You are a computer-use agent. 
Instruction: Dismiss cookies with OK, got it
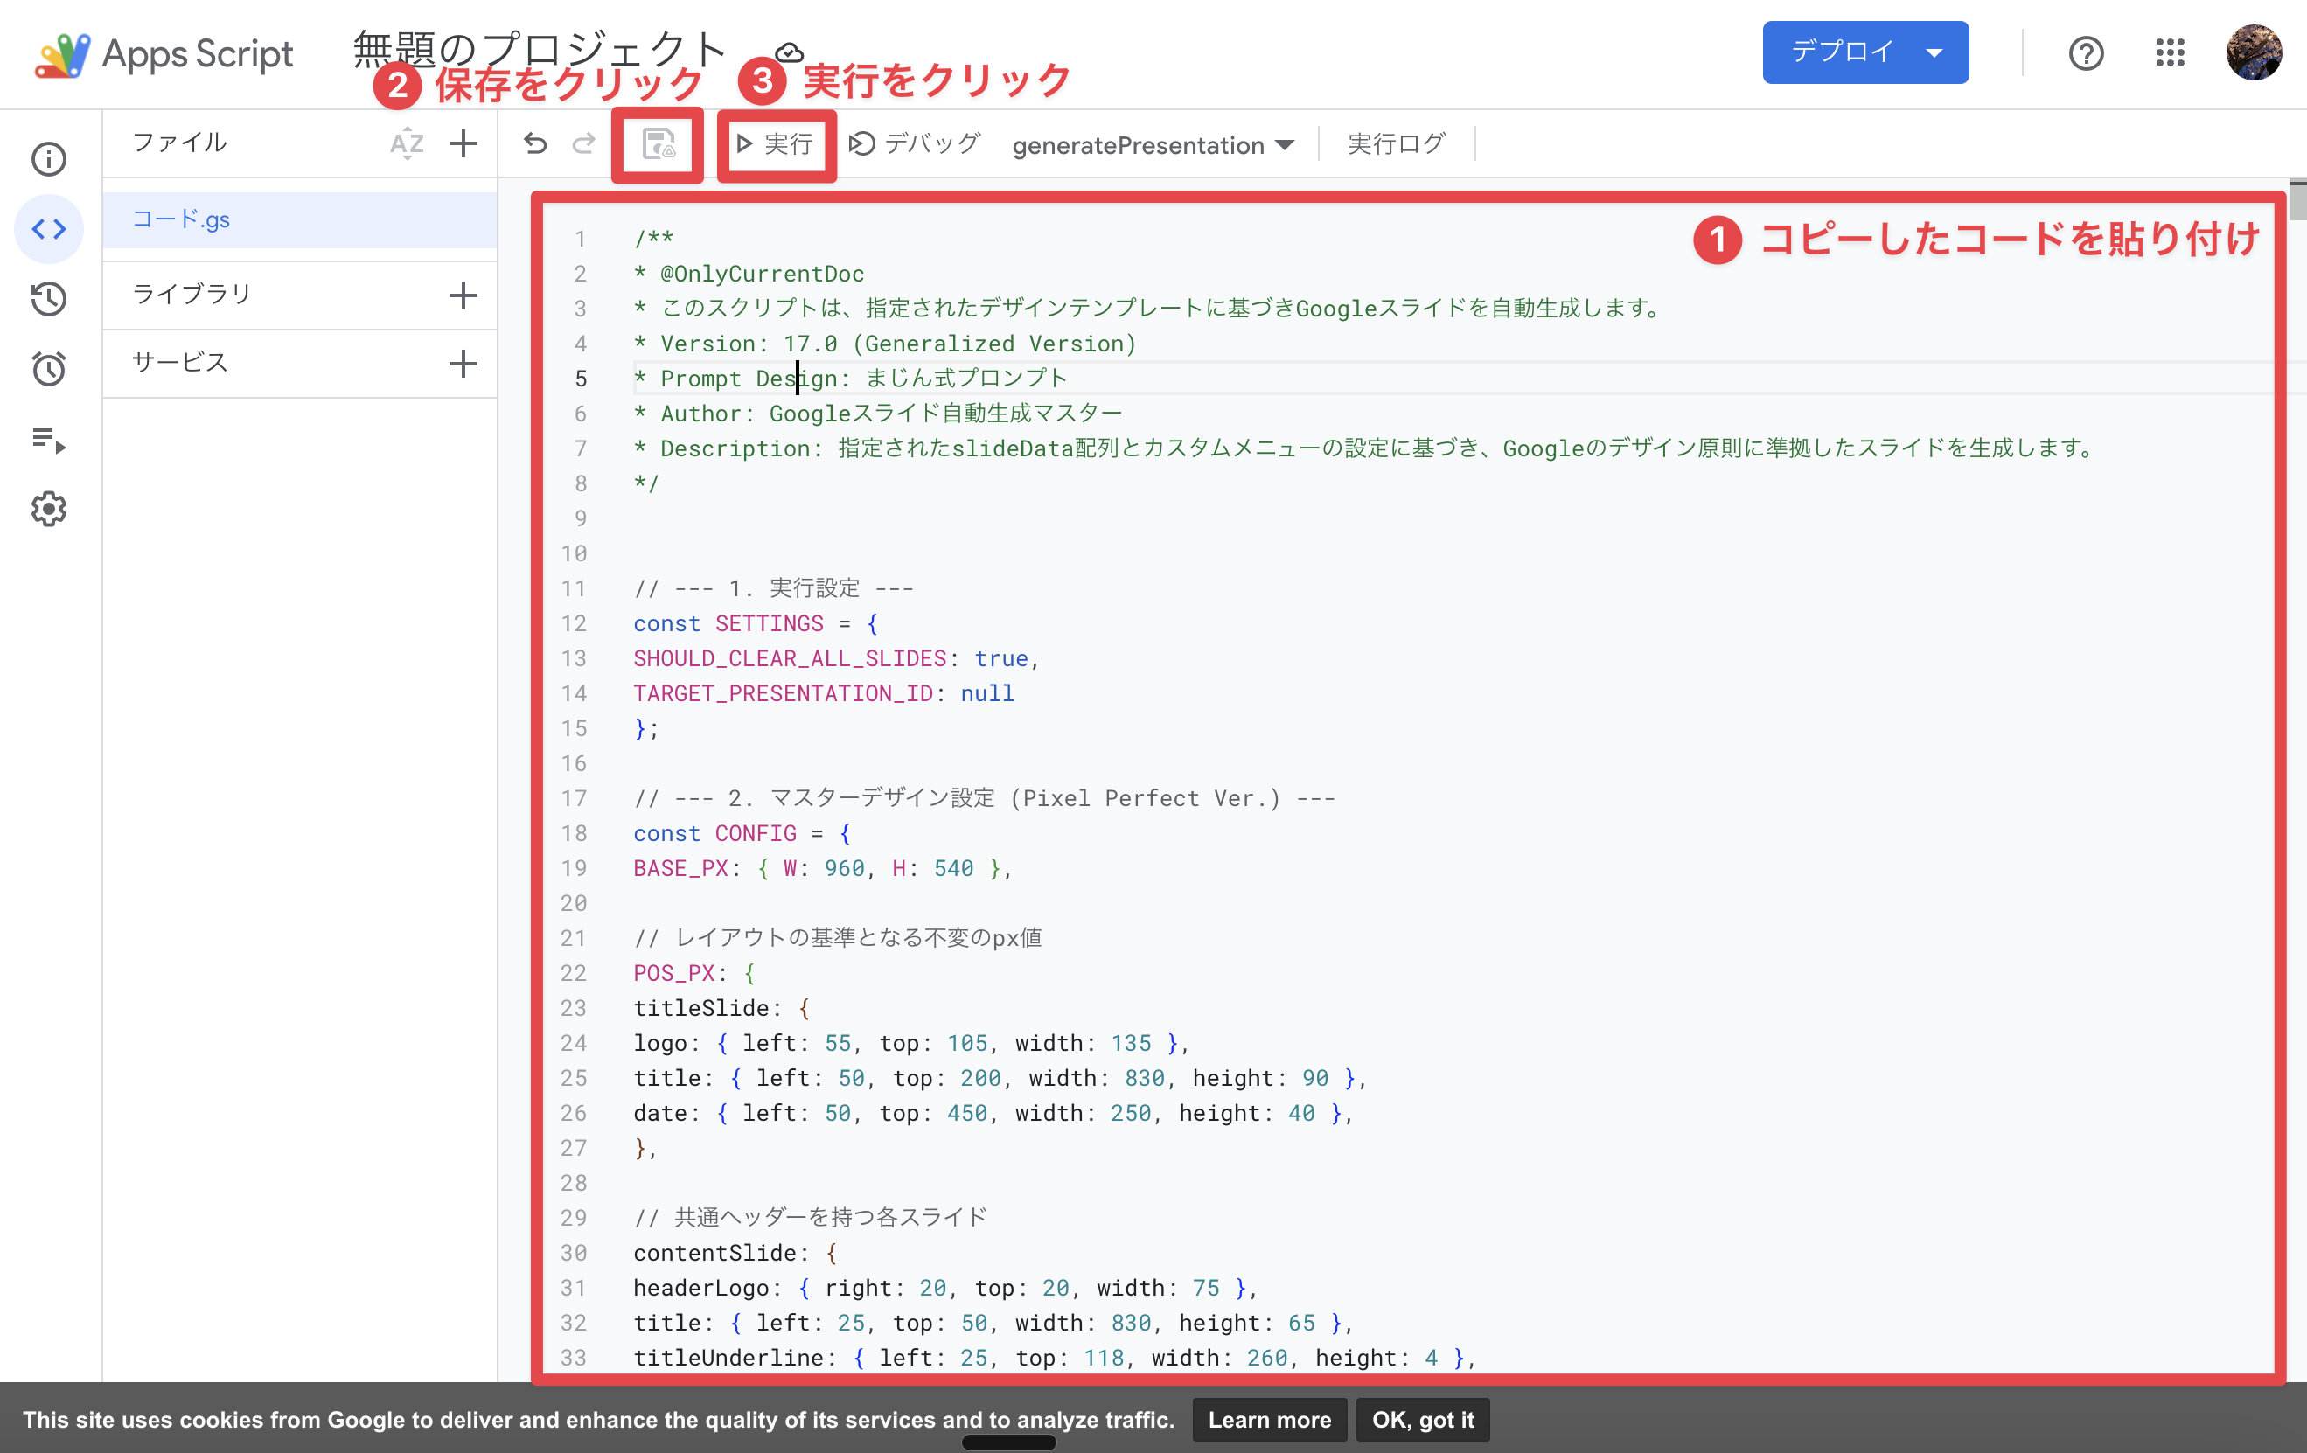coord(1422,1419)
